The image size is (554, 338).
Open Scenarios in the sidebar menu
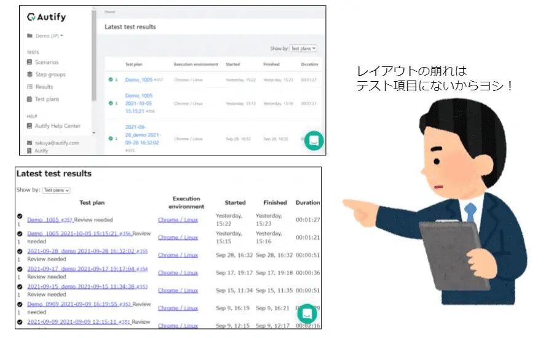[47, 62]
